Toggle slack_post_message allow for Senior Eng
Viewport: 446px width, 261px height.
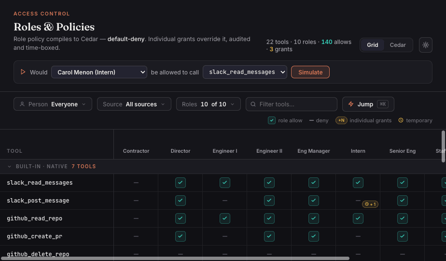click(402, 200)
